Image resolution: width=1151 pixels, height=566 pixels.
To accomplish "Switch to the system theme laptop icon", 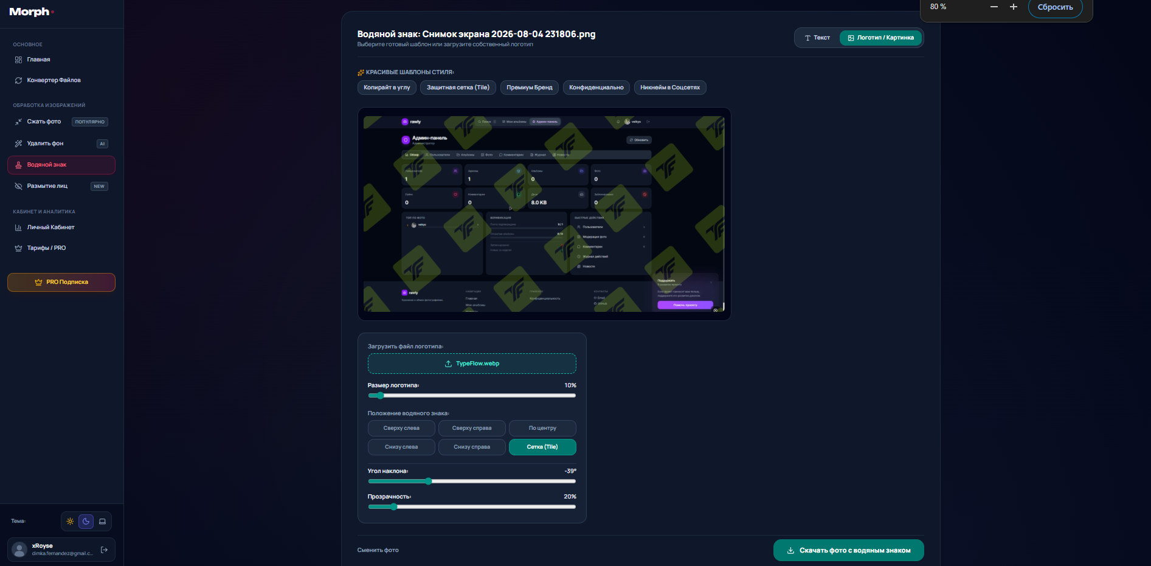I will click(102, 521).
